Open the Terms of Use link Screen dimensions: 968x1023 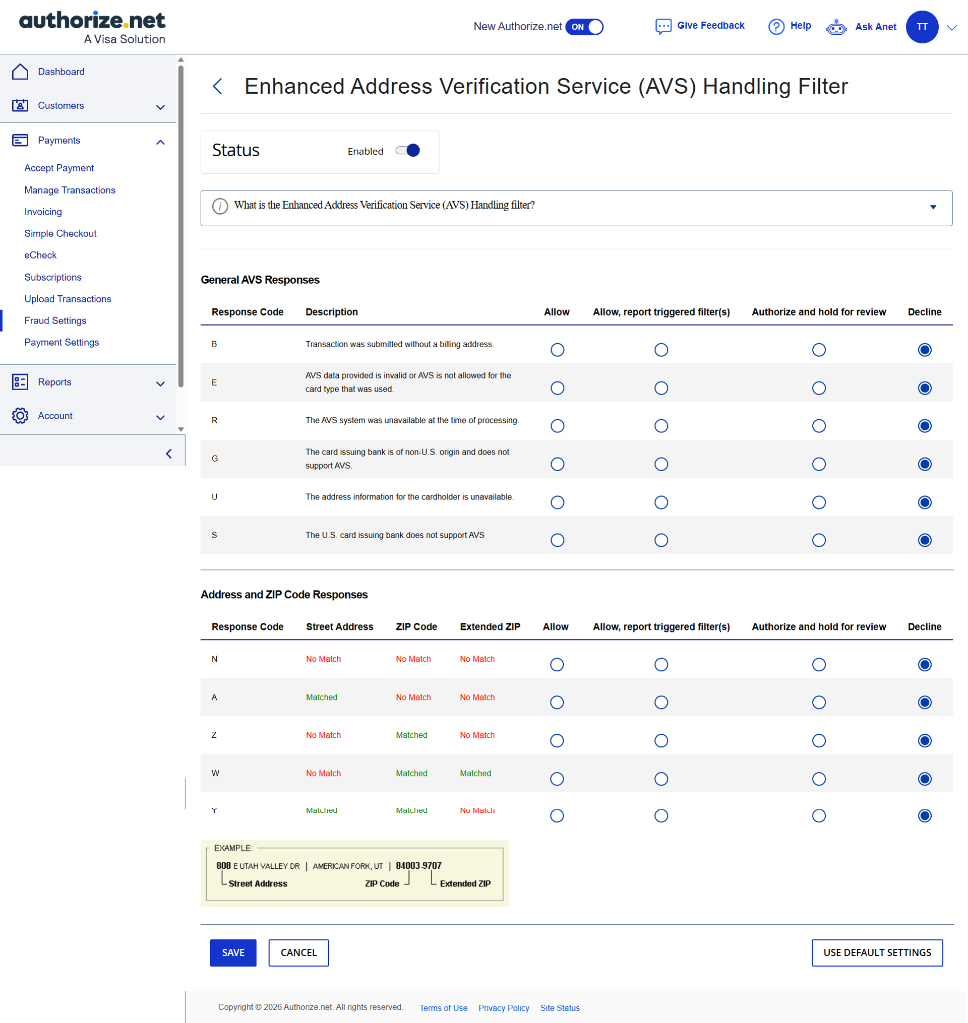443,1008
